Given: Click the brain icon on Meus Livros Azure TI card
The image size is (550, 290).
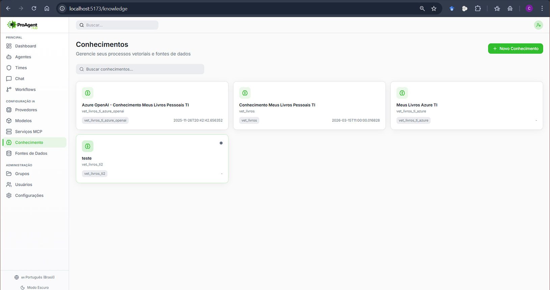Looking at the screenshot, I should pyautogui.click(x=402, y=93).
